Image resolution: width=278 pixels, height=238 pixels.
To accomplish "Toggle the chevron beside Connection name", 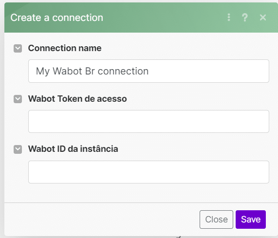I will (18, 48).
